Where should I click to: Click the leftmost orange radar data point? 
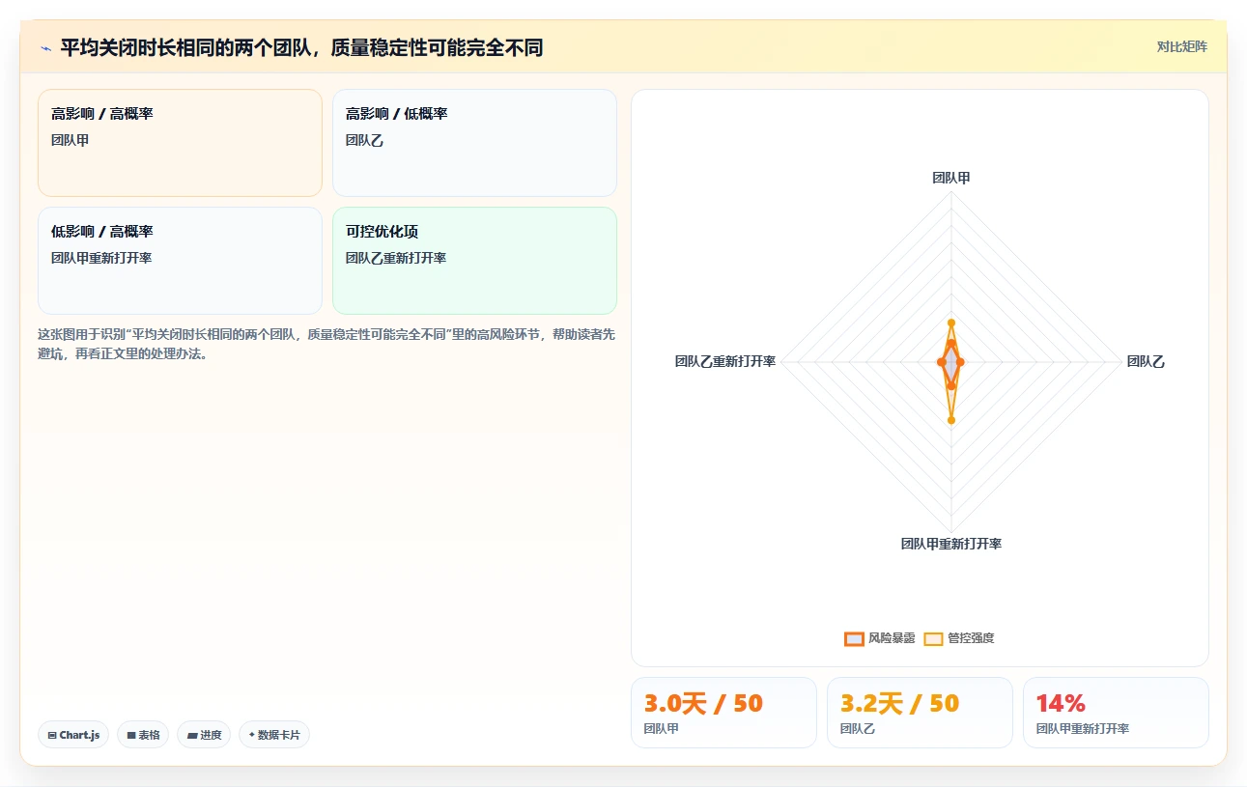pos(941,362)
